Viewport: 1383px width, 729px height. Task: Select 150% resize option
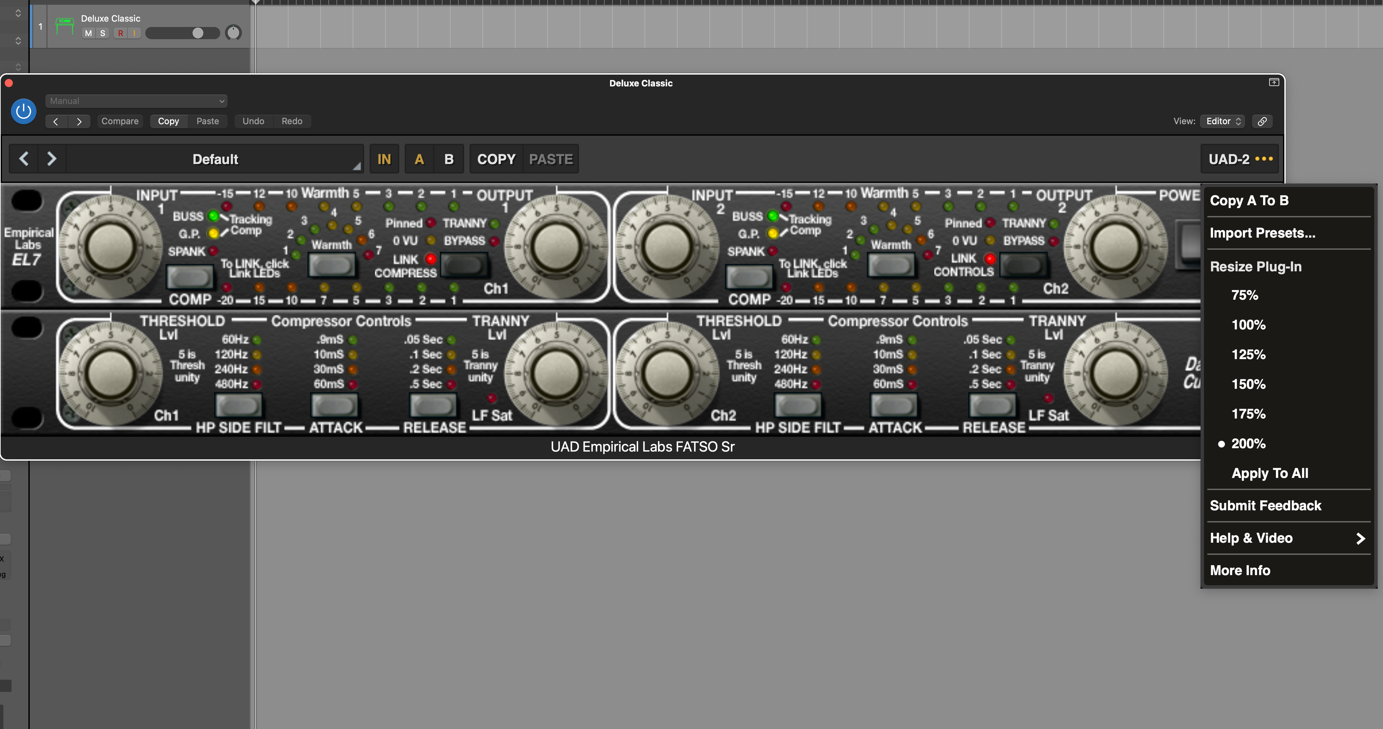coord(1248,384)
